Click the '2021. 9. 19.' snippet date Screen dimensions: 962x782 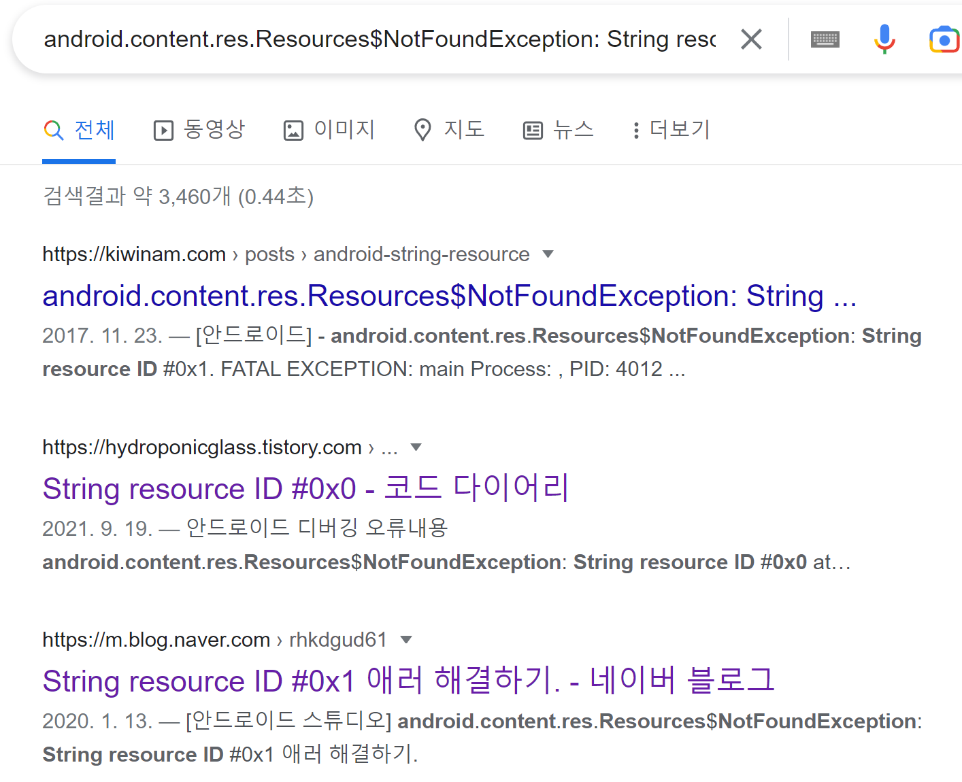[x=97, y=528]
